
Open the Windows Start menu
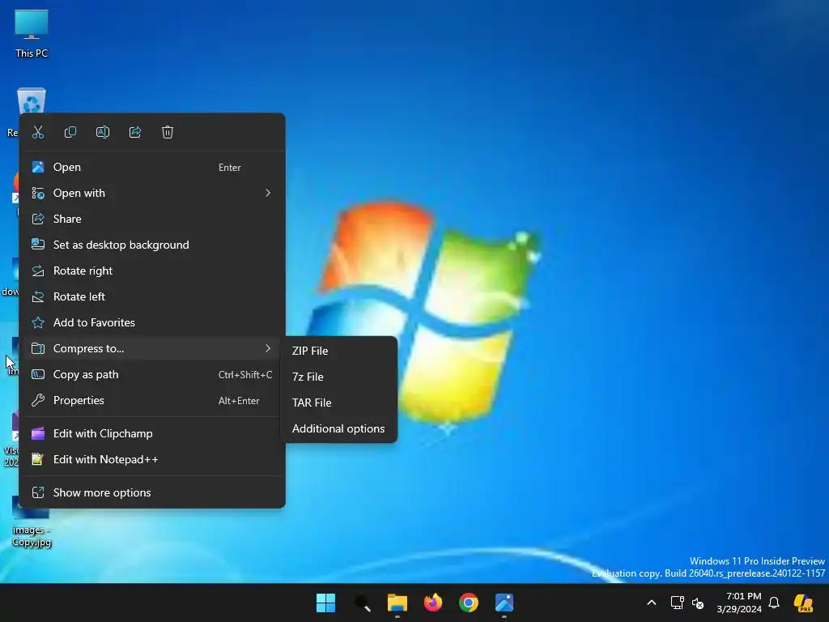tap(325, 603)
